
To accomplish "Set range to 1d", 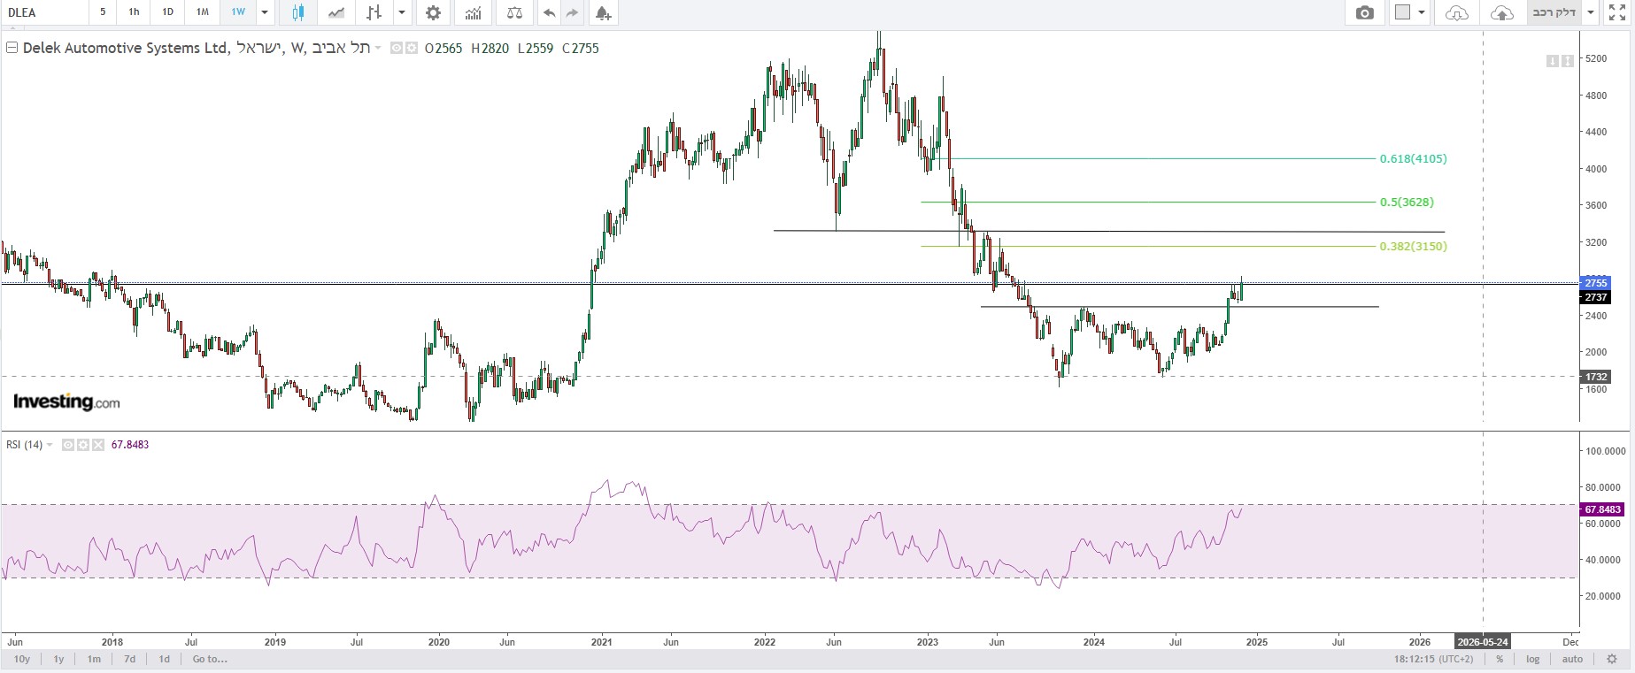I will [164, 659].
